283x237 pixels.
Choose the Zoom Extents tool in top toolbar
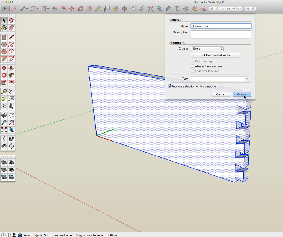[x=151, y=9]
